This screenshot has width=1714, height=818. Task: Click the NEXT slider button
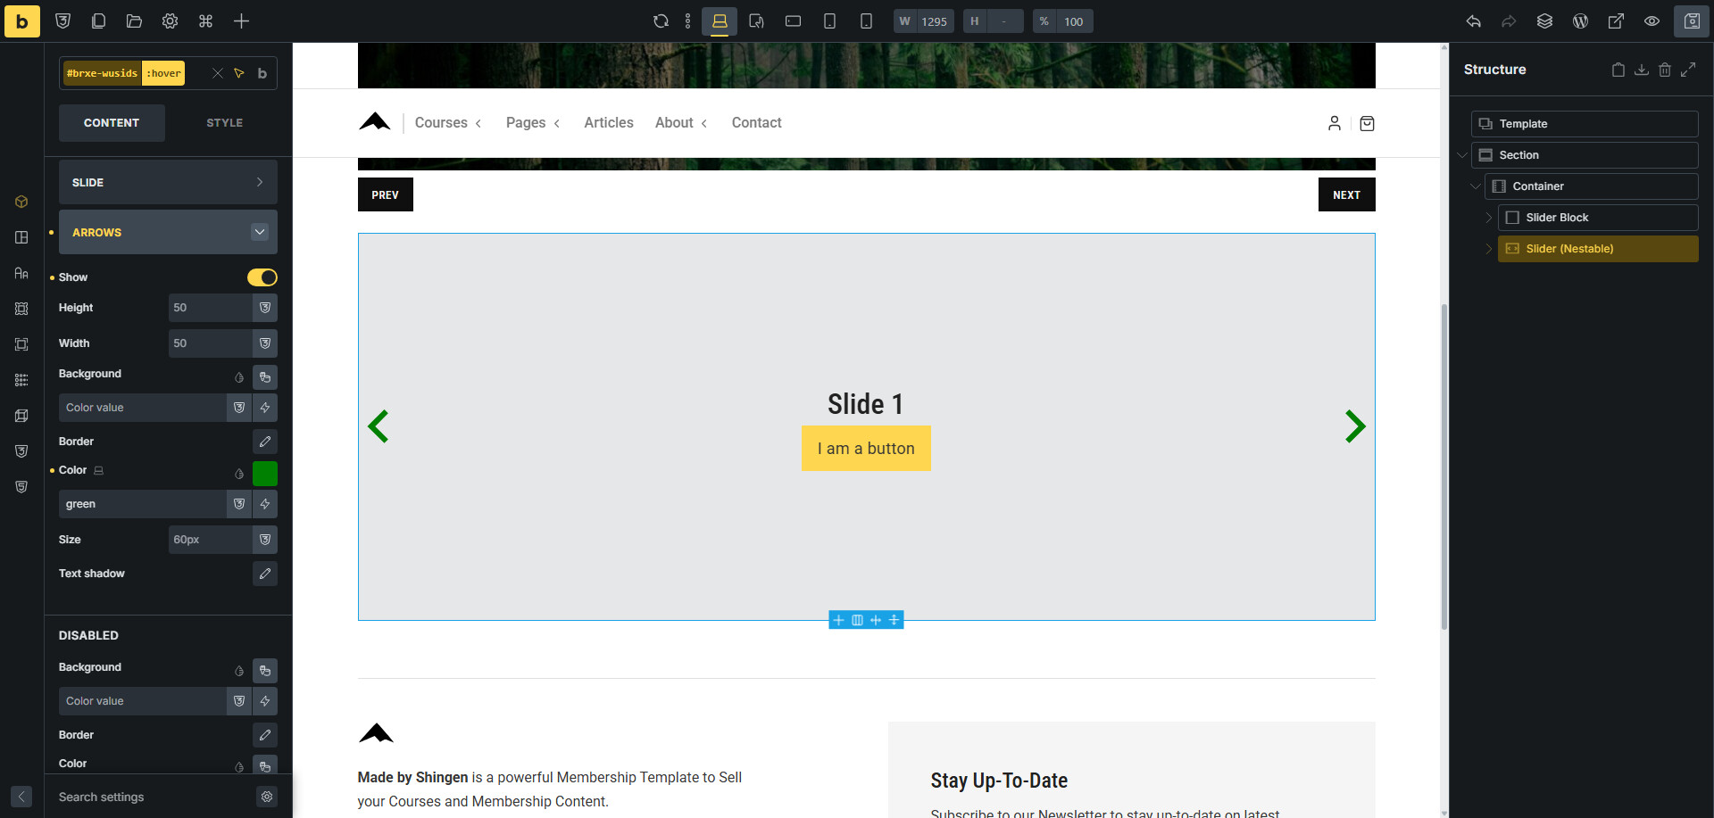1346,194
